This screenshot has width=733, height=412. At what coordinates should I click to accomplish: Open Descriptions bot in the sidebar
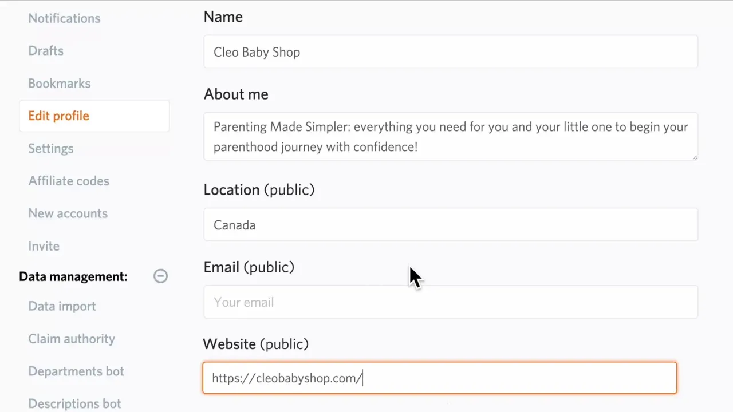(74, 403)
